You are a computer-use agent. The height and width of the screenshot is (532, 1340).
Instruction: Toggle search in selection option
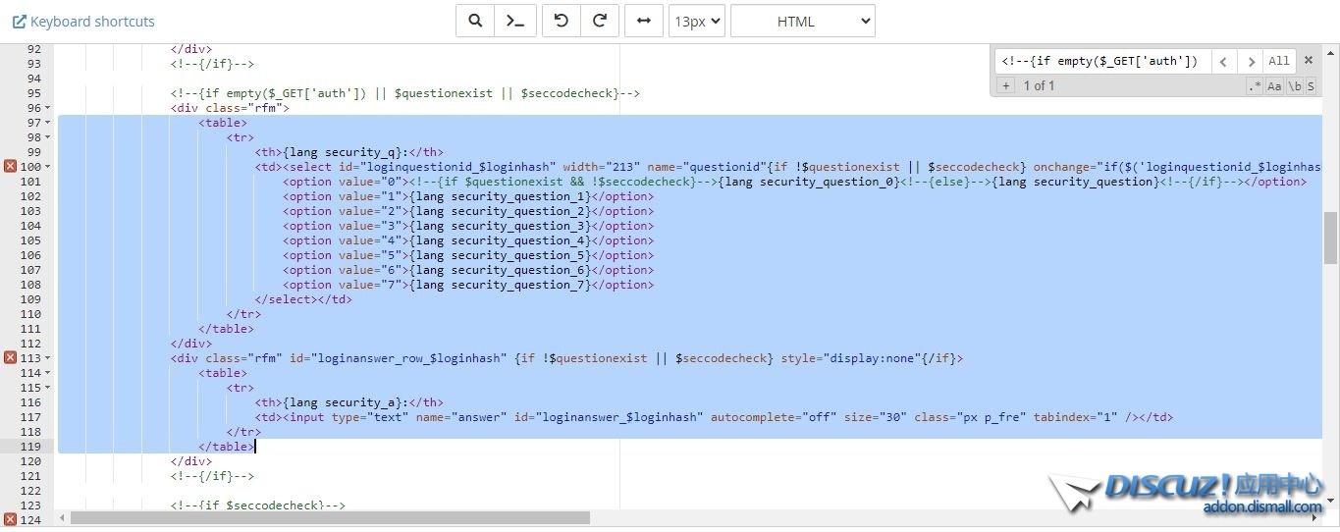pos(1311,86)
